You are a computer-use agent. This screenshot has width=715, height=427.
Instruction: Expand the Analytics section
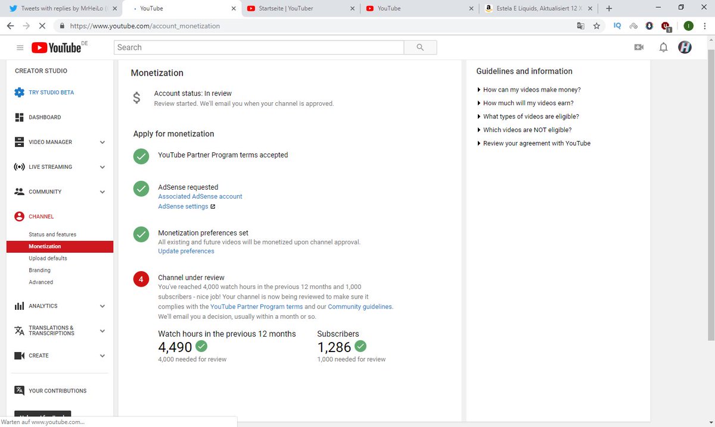pyautogui.click(x=102, y=306)
